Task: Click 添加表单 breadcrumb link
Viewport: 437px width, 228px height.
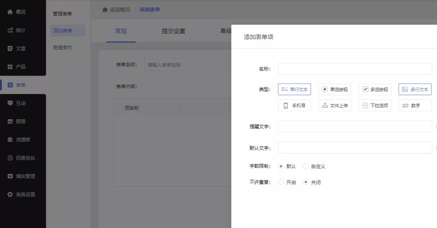Action: click(x=150, y=9)
